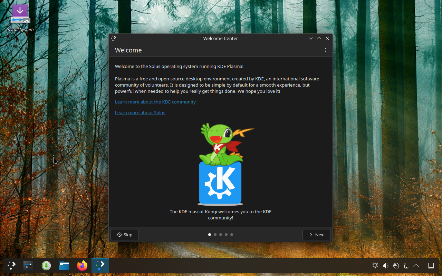Open the wired network tray icon
This screenshot has height=276, width=442.
406,266
